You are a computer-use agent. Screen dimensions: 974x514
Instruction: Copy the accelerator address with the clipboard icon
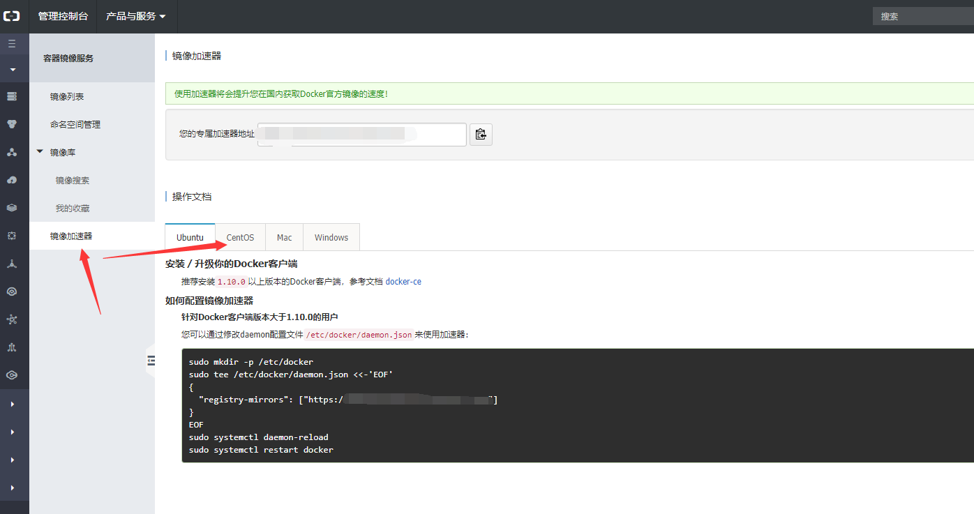point(481,135)
